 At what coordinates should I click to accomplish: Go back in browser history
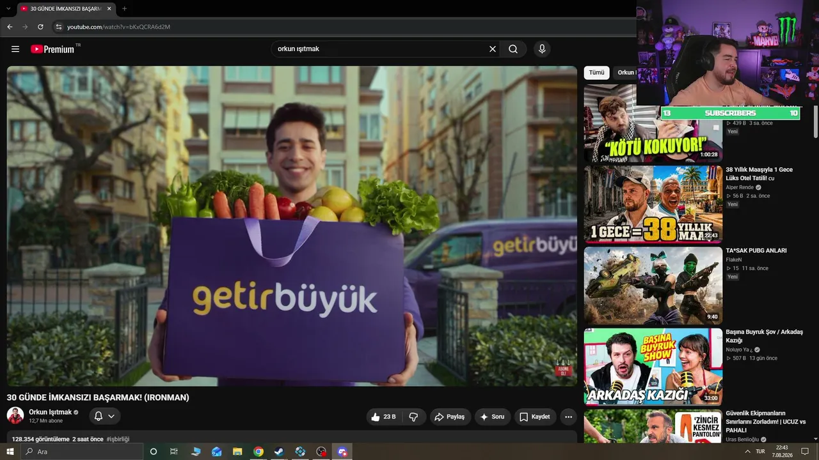(10, 27)
